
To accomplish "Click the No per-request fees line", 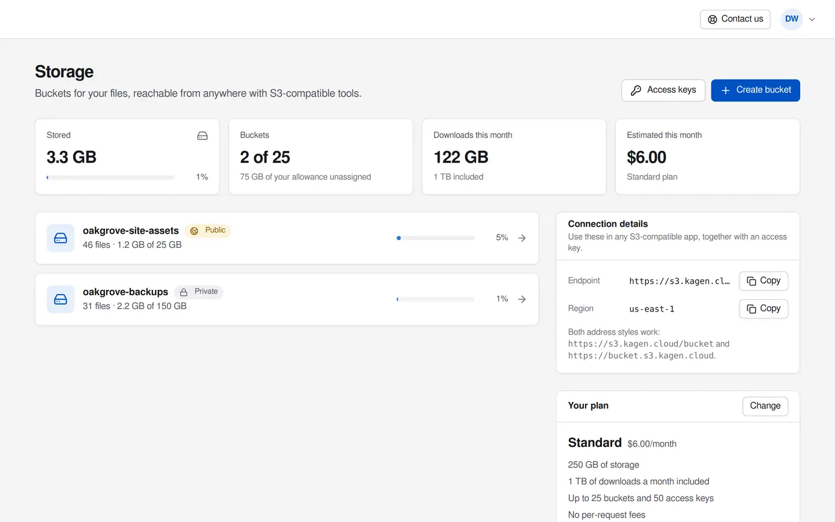I will 607,515.
